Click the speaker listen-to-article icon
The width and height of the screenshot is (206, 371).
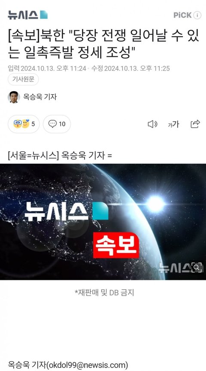(152, 124)
